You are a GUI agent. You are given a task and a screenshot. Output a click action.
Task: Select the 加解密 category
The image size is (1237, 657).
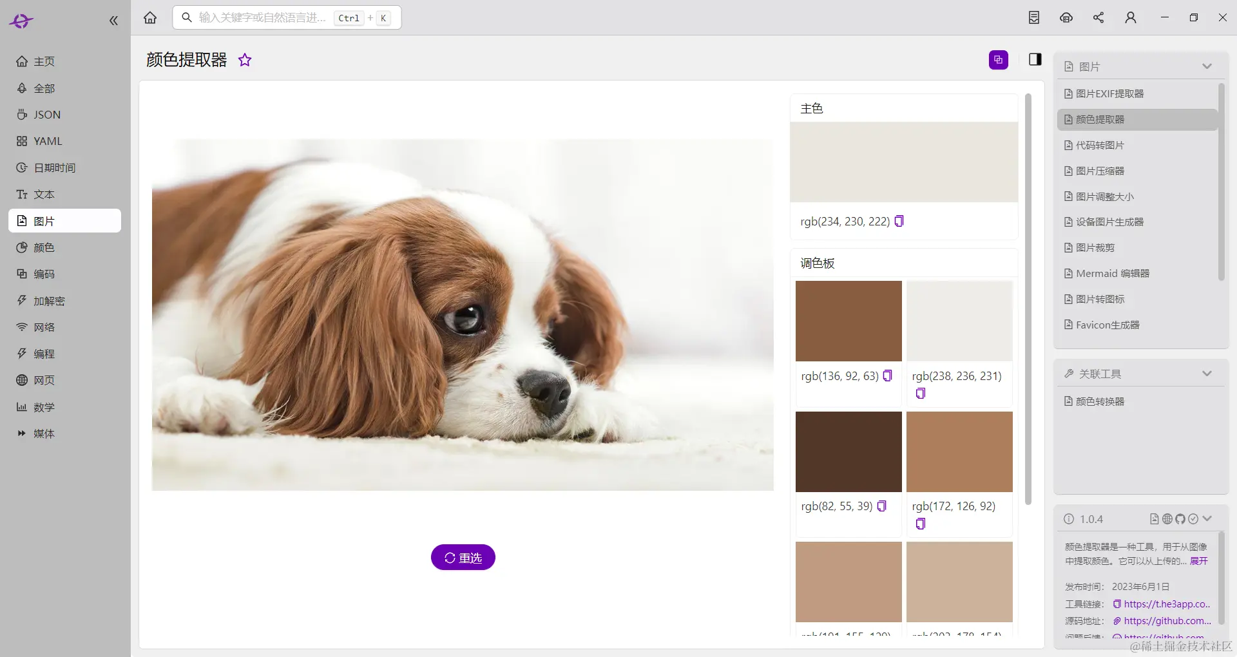(64, 301)
